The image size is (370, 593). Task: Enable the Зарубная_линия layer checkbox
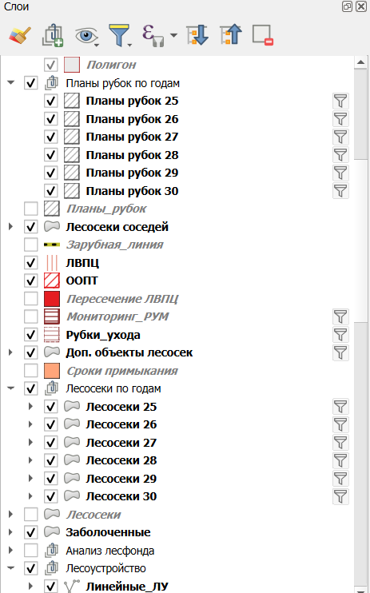pyautogui.click(x=31, y=245)
